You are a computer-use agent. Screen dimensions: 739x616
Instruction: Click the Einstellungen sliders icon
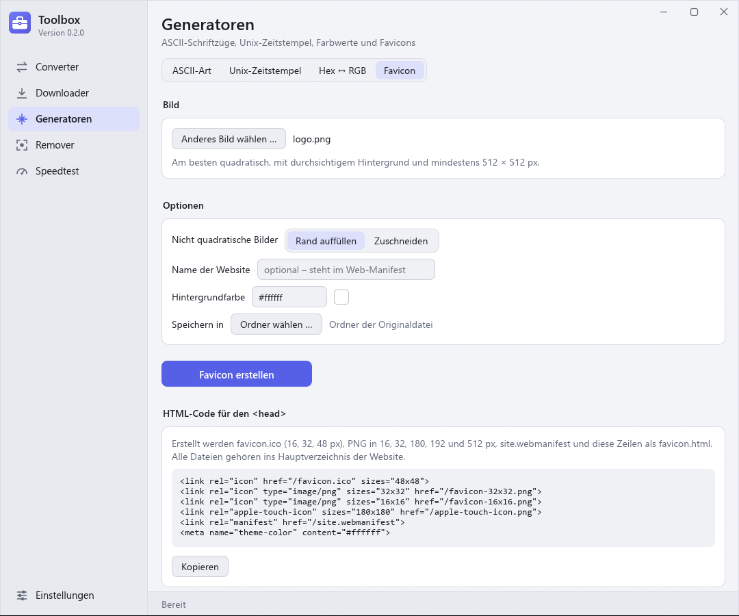coord(22,595)
